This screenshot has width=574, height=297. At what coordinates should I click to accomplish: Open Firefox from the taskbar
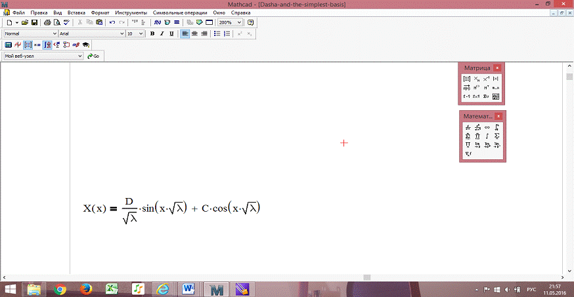[86, 289]
